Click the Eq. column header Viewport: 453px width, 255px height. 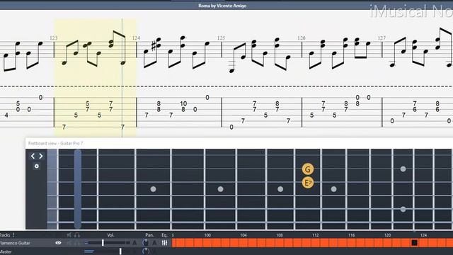[x=164, y=235]
